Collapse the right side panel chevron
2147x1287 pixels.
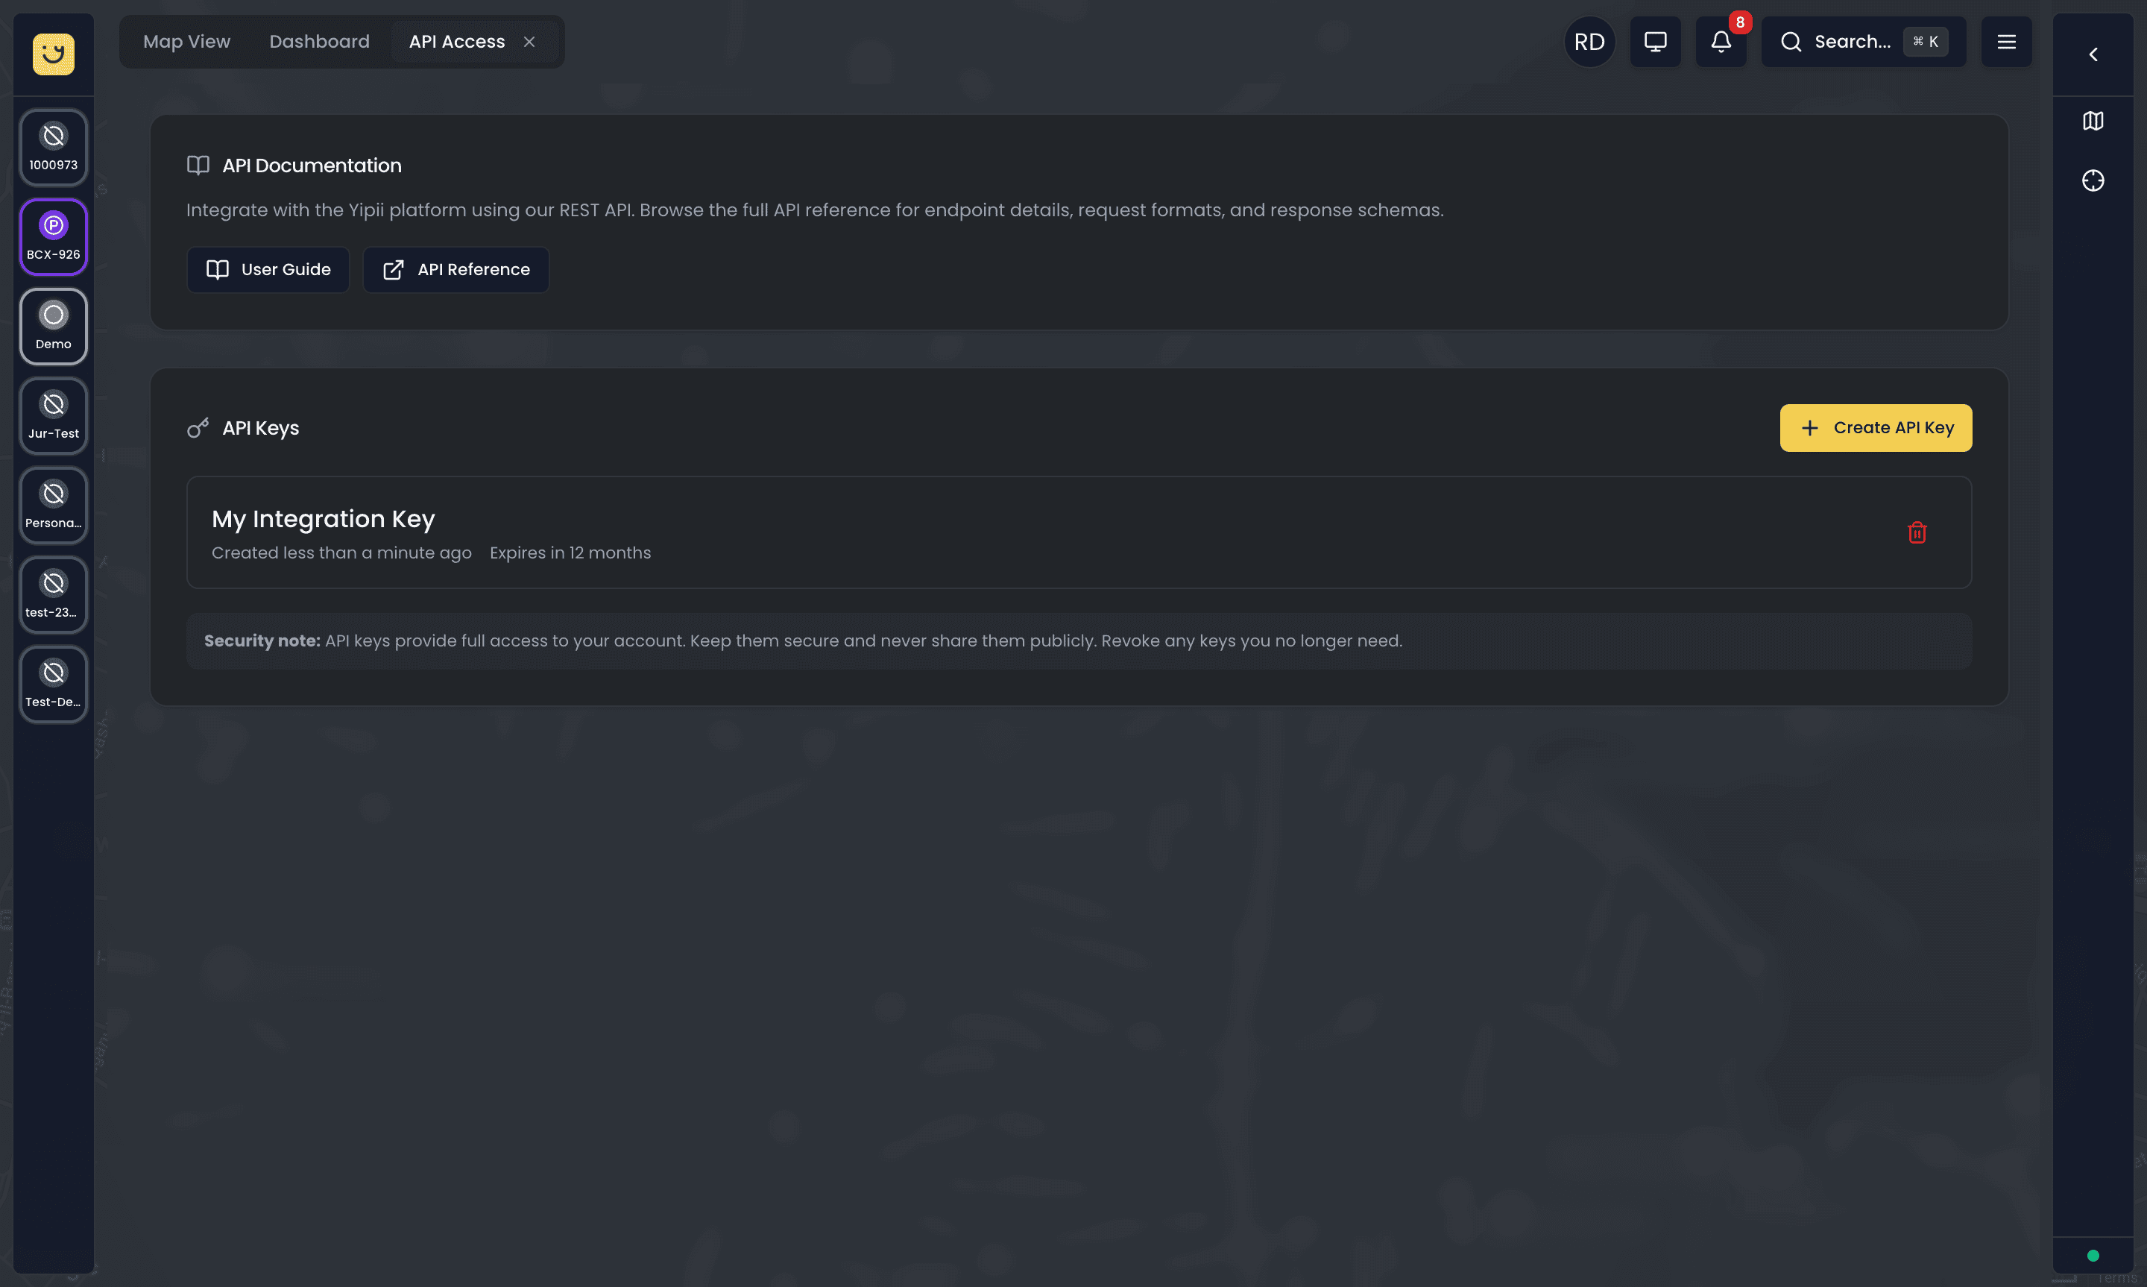pos(2093,54)
